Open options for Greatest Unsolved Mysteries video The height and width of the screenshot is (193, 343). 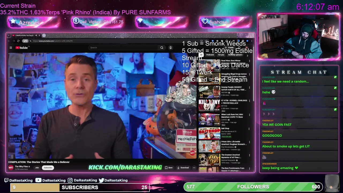tap(249, 155)
